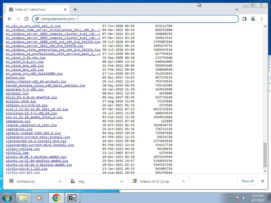Expand options for img download

(122, 181)
